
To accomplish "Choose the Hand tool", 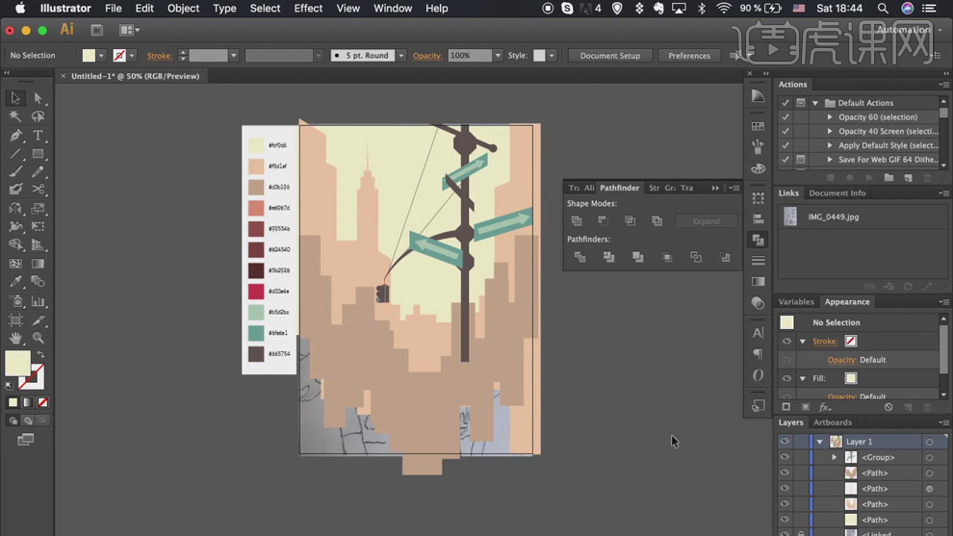I will point(15,338).
